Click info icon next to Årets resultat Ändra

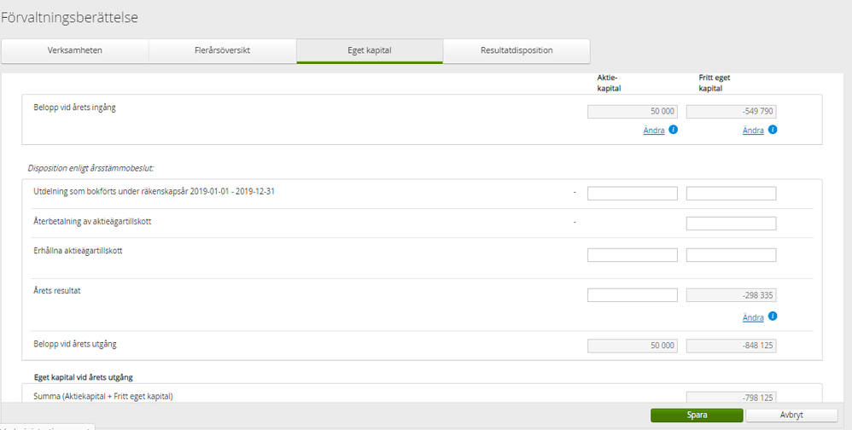[773, 317]
